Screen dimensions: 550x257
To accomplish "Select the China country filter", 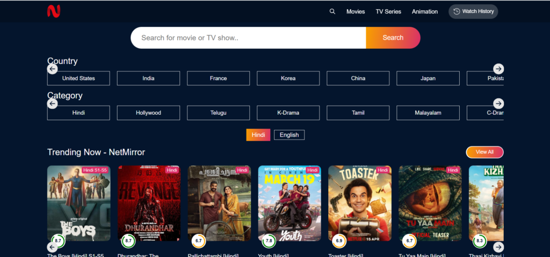I will click(358, 78).
